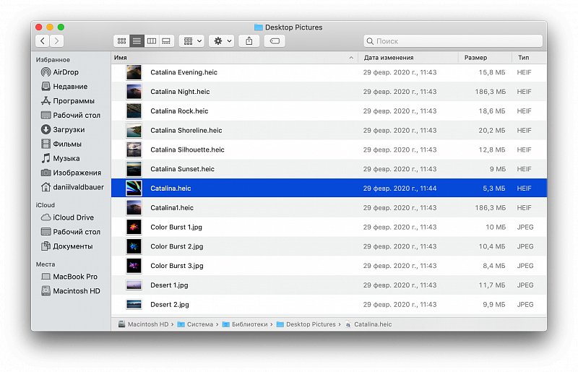Switch to column view in toolbar

(x=152, y=41)
